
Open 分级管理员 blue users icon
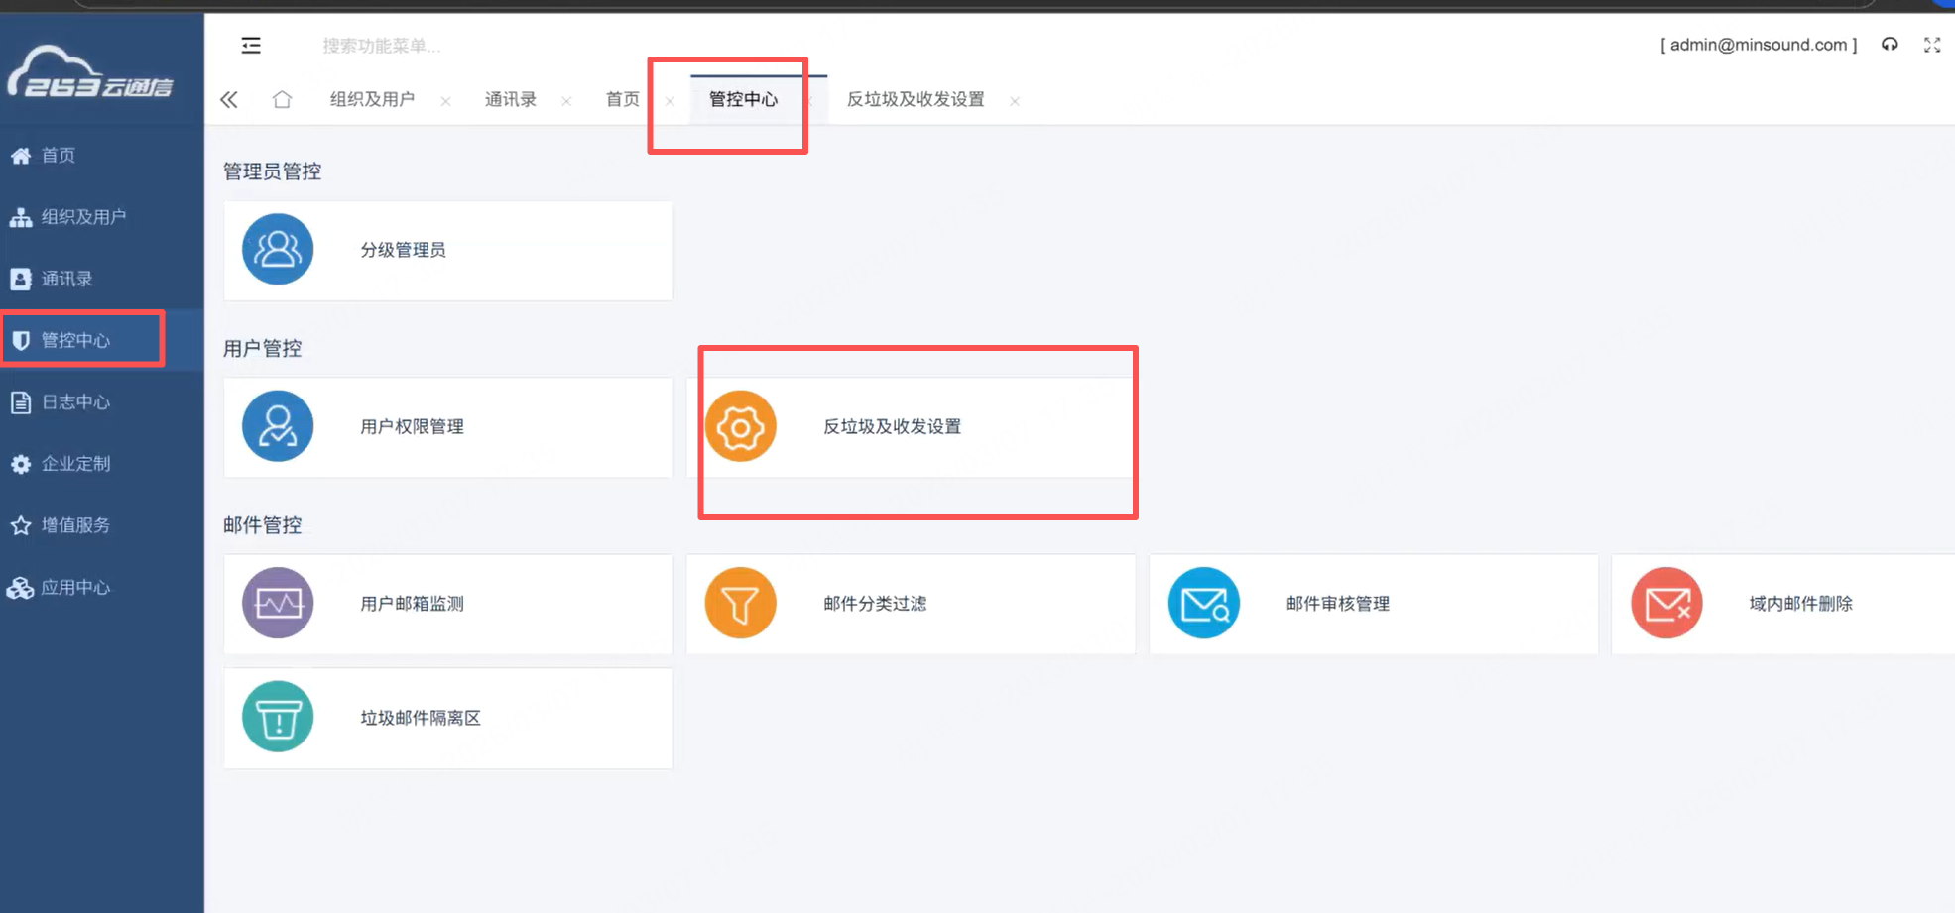pyautogui.click(x=278, y=250)
